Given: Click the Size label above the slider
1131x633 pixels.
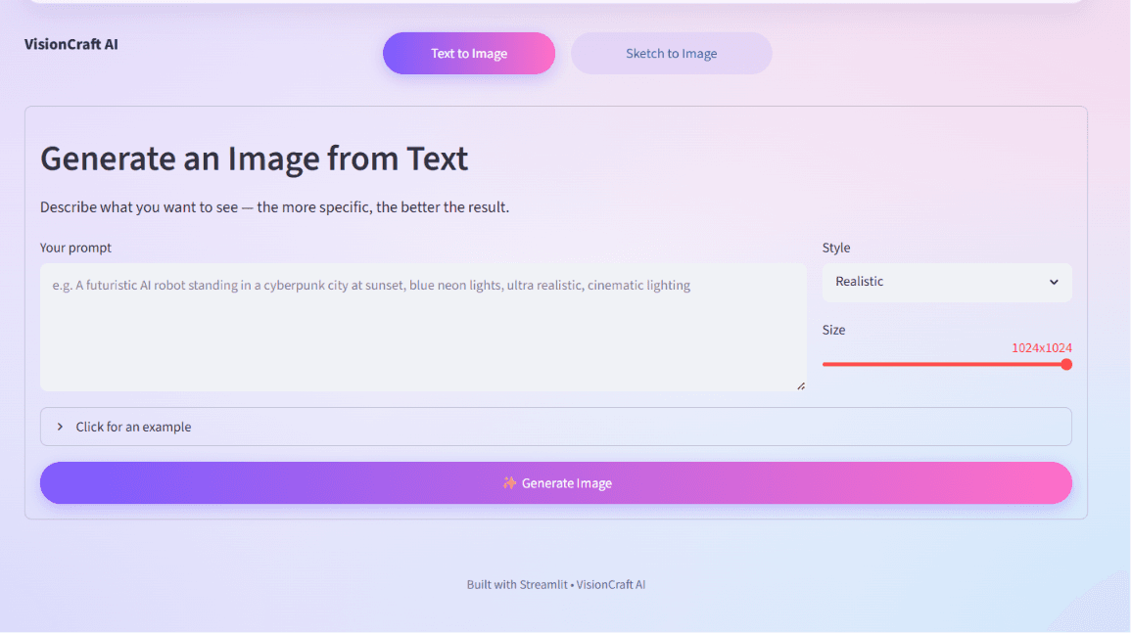Looking at the screenshot, I should (834, 330).
